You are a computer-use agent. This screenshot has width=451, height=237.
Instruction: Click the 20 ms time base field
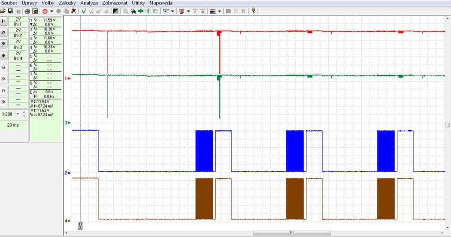(x=13, y=125)
